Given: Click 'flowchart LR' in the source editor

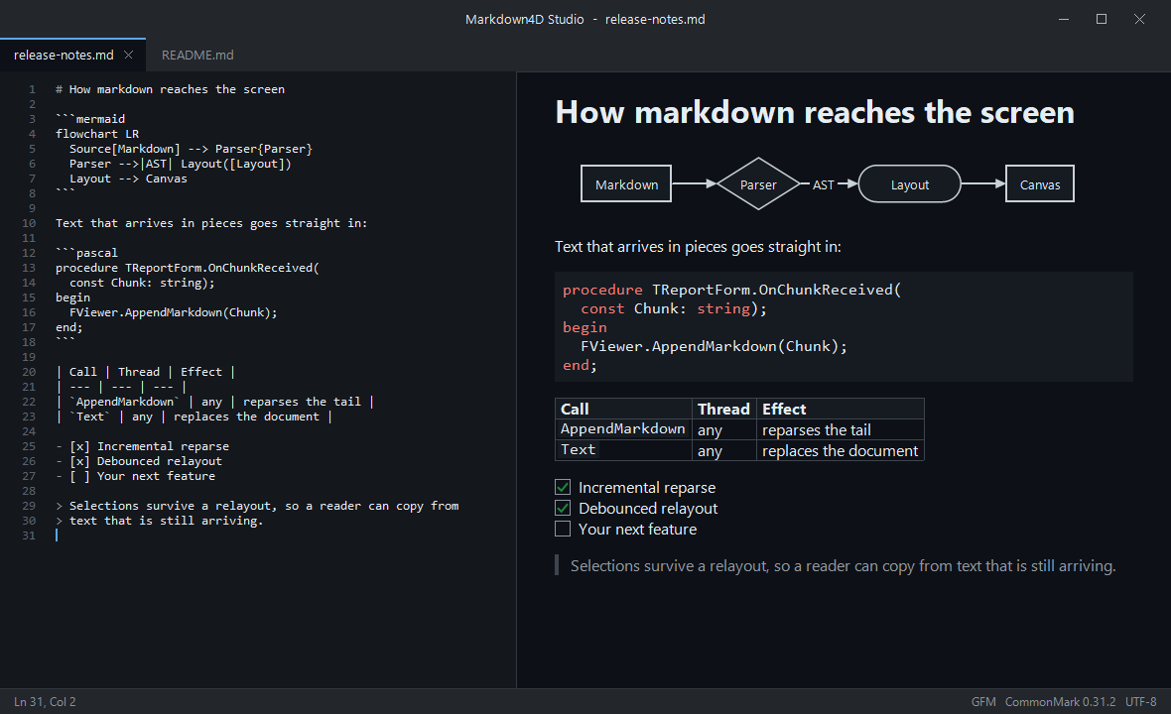Looking at the screenshot, I should pos(97,134).
